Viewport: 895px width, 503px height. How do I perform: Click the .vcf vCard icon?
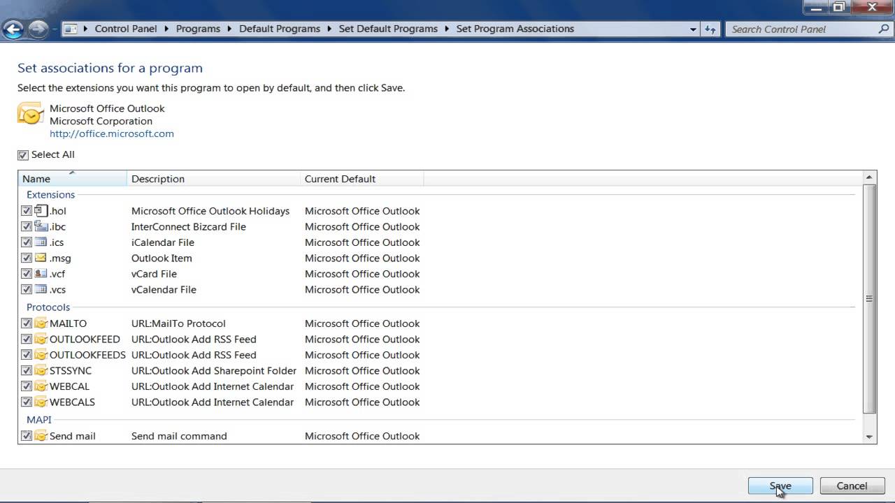(41, 273)
